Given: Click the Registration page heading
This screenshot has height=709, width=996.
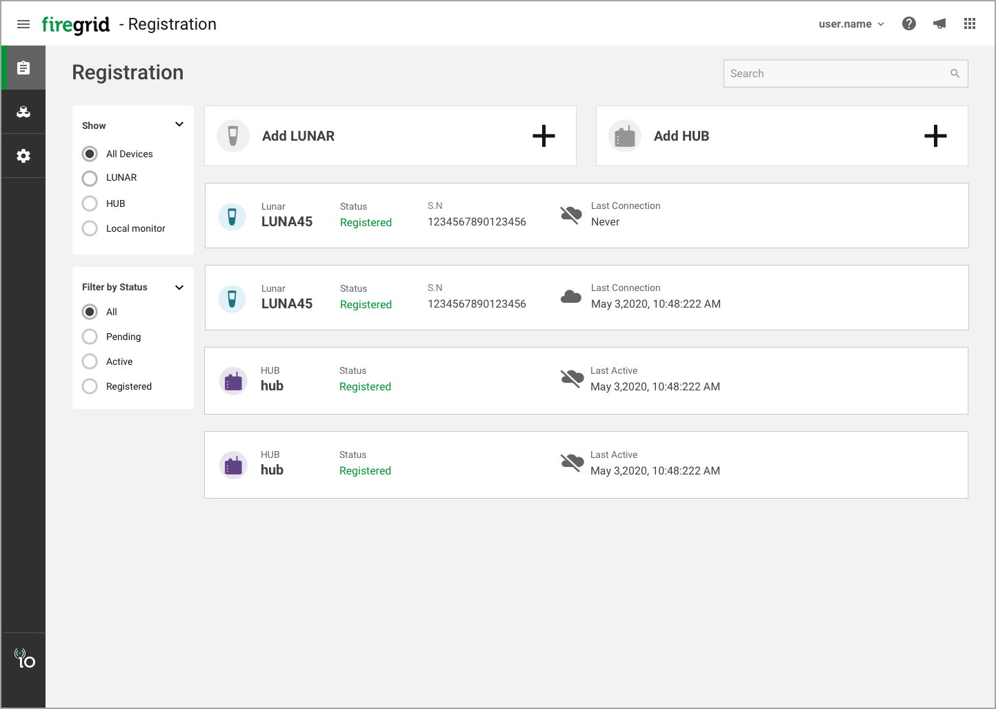Looking at the screenshot, I should 128,72.
